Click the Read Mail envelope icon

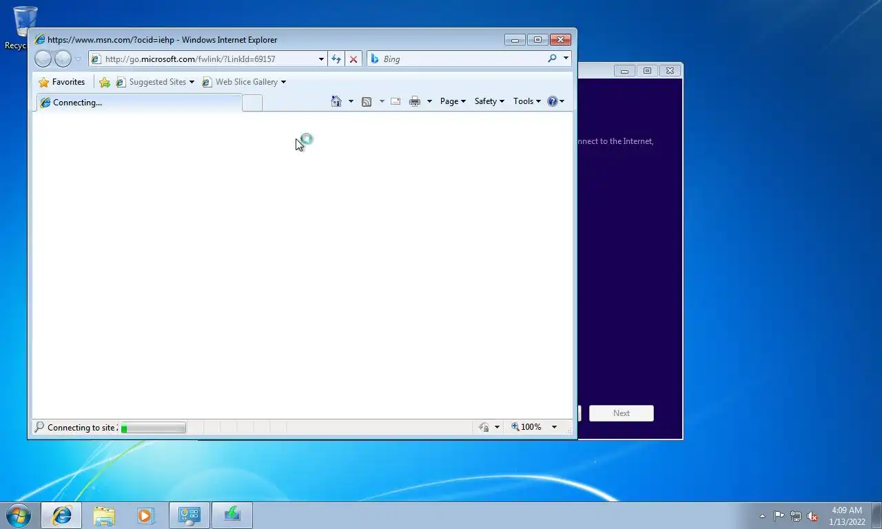(396, 101)
